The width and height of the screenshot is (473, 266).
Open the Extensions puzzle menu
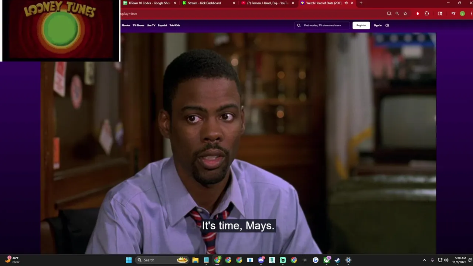point(427,14)
